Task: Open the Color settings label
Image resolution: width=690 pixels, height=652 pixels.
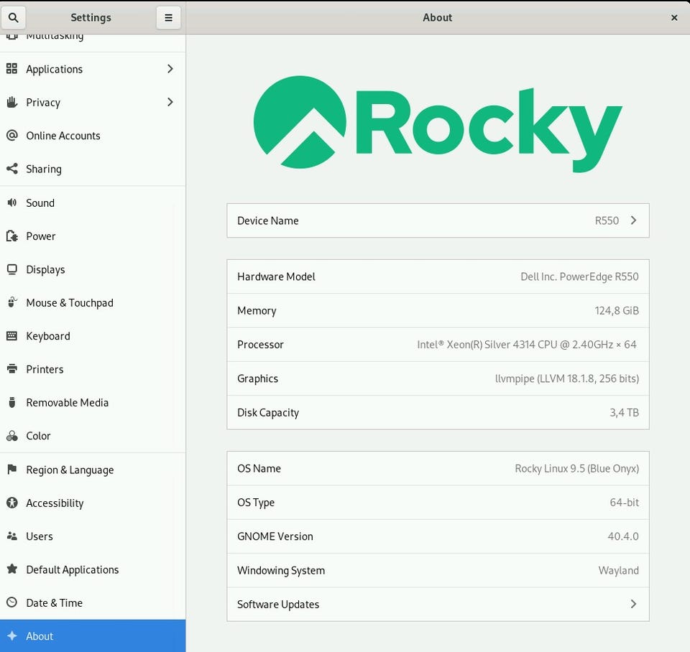Action: tap(38, 436)
